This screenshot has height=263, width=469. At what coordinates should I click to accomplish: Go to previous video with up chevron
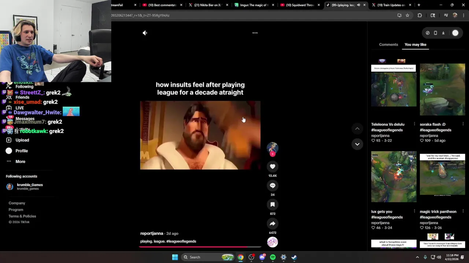pyautogui.click(x=357, y=129)
